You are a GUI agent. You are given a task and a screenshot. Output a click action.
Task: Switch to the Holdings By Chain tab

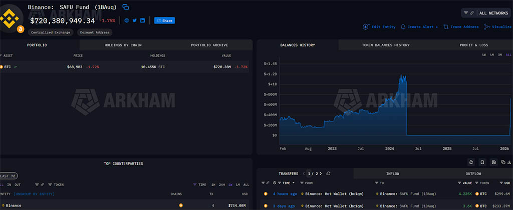point(123,45)
